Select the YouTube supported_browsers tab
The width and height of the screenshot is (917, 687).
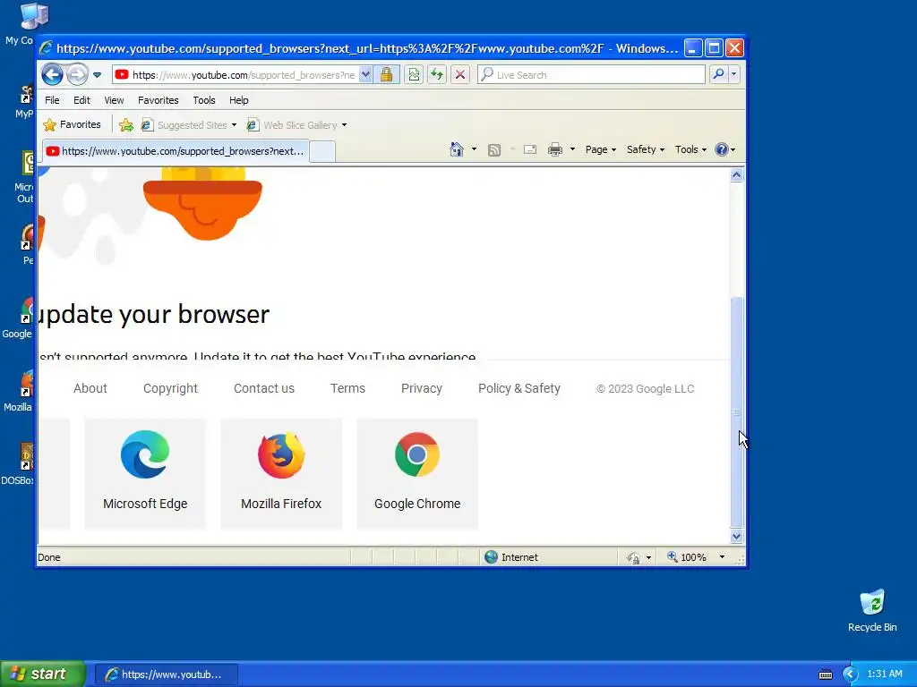tap(176, 151)
